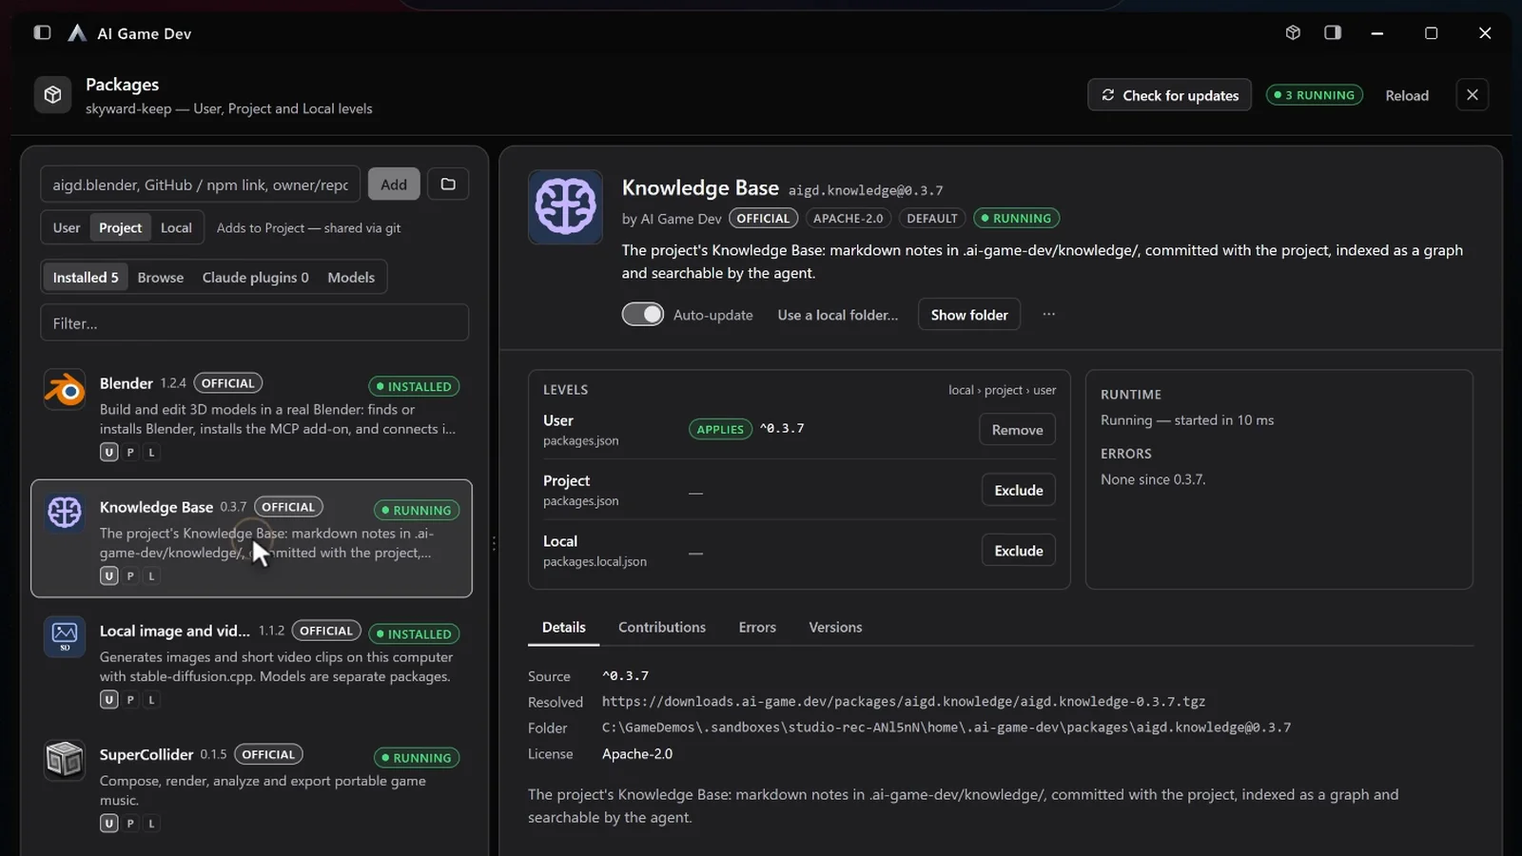The width and height of the screenshot is (1522, 856).
Task: Click the SuperCollider cube icon
Action: (65, 761)
